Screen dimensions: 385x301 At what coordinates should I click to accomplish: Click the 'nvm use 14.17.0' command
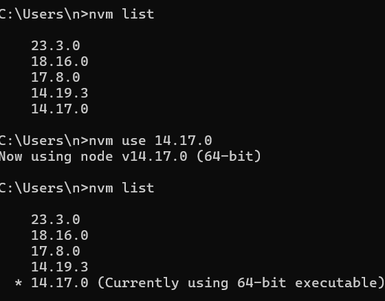[151, 140]
